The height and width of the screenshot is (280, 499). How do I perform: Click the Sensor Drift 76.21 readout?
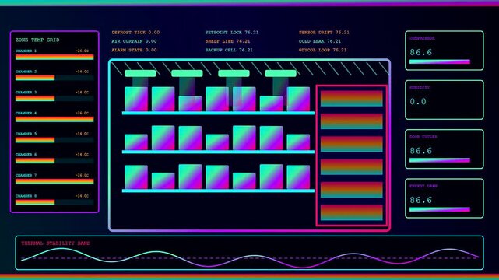[x=324, y=33]
